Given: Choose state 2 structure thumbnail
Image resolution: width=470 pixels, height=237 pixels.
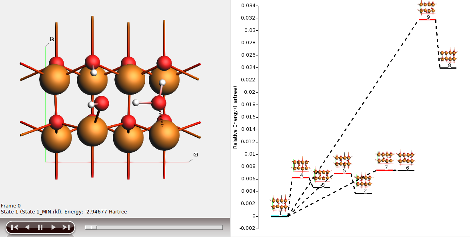Looking at the screenshot, I should tap(364, 181).
